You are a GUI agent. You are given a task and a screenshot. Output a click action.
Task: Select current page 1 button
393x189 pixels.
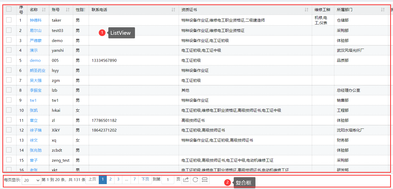tap(103, 179)
